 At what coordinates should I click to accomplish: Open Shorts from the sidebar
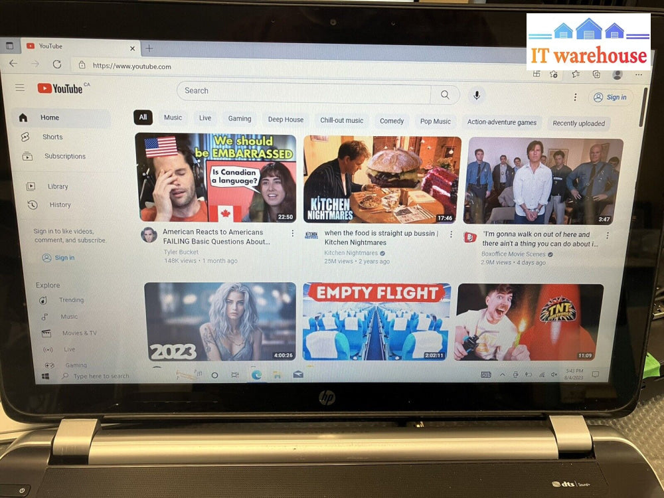(52, 137)
